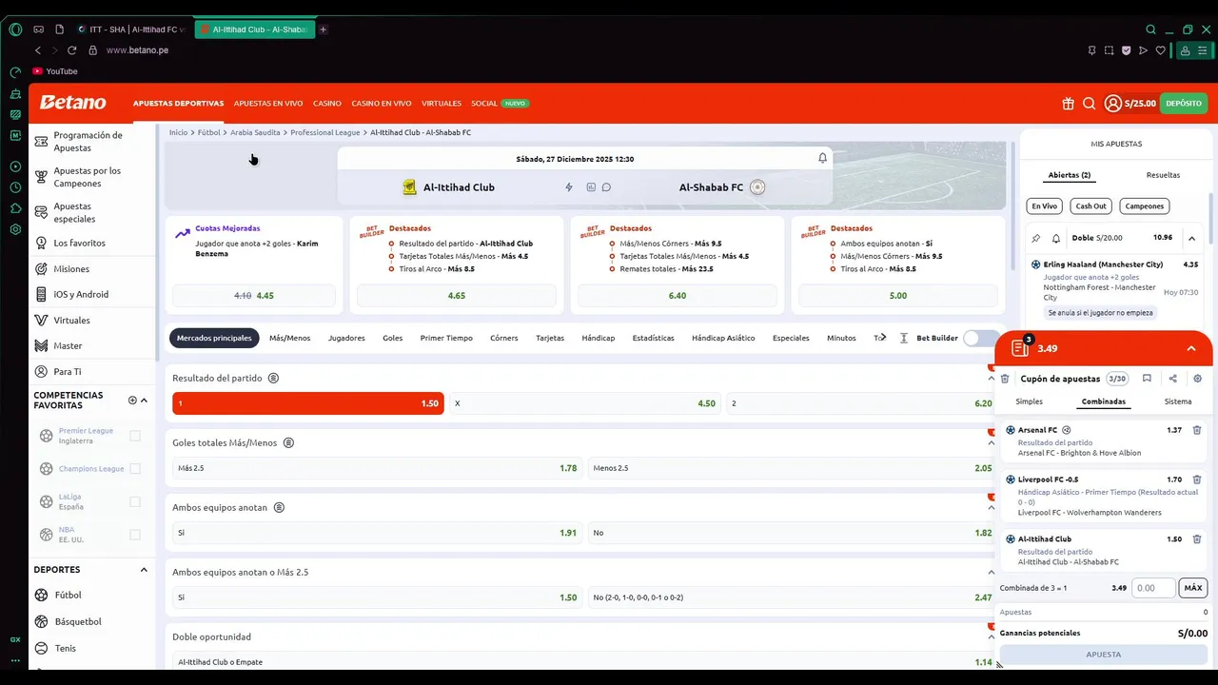
Task: Check the Premier League favorite checkbox
Action: point(135,436)
